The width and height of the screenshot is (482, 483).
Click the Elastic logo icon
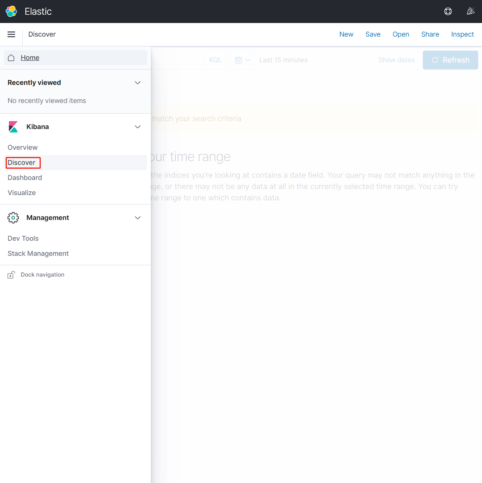click(11, 11)
